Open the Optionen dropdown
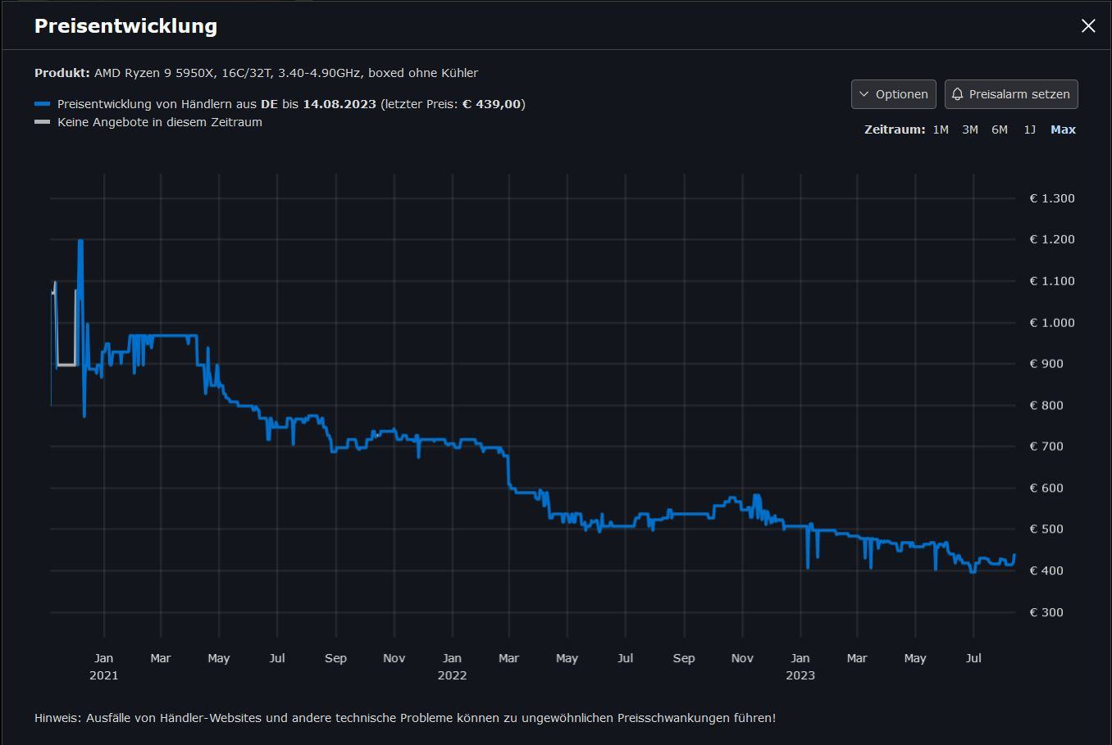Image resolution: width=1112 pixels, height=745 pixels. coord(893,94)
